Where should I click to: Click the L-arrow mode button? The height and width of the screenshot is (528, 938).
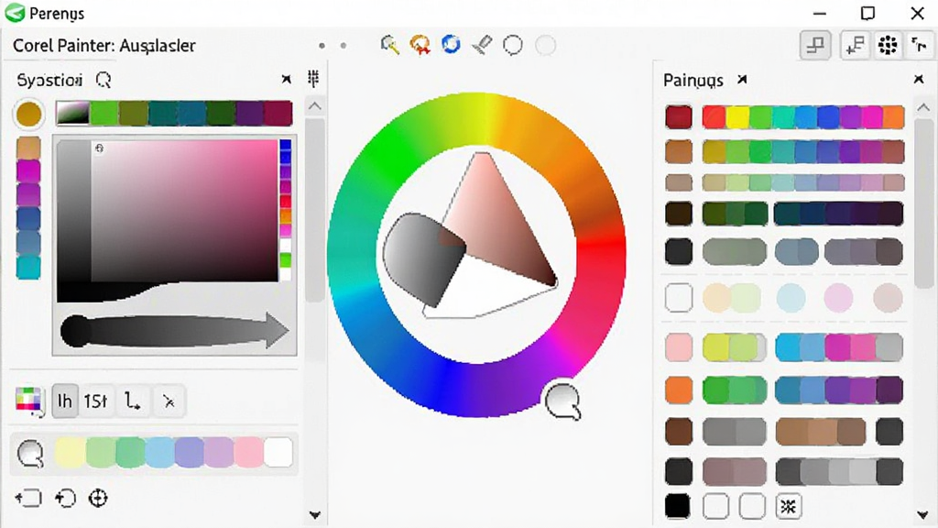click(132, 401)
